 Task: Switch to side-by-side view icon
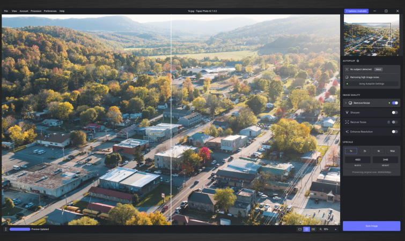click(x=313, y=229)
